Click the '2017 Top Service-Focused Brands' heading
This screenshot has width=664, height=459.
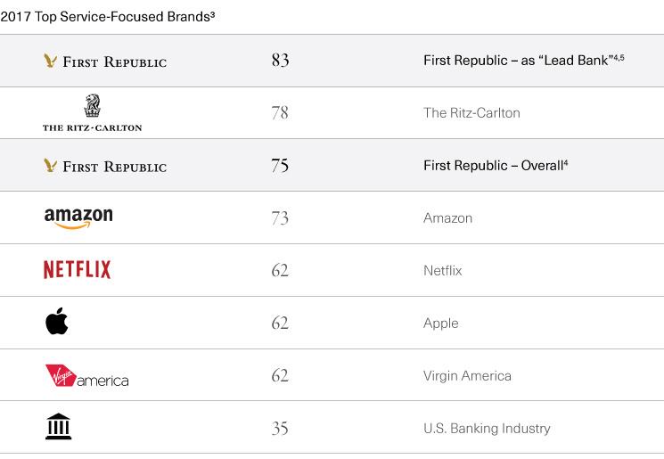(x=108, y=17)
